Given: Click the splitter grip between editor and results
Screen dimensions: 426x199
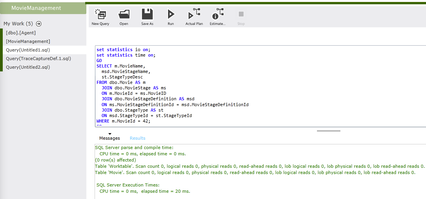Looking at the screenshot, I should click(x=328, y=131).
